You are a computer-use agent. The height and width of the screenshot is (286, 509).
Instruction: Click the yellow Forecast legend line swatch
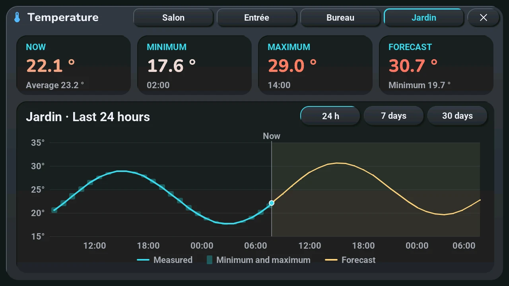(x=331, y=260)
